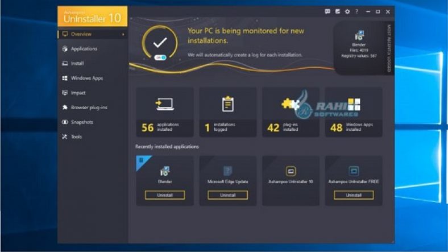Click the blue log badge on Blender card
Viewport: 448px width, 252px height.
point(142,161)
